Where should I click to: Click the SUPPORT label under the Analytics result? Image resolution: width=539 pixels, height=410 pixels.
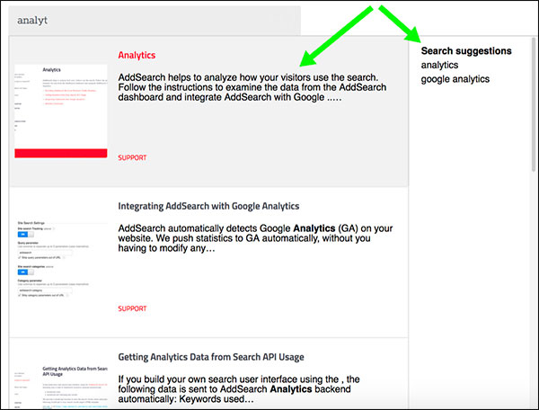click(x=132, y=157)
